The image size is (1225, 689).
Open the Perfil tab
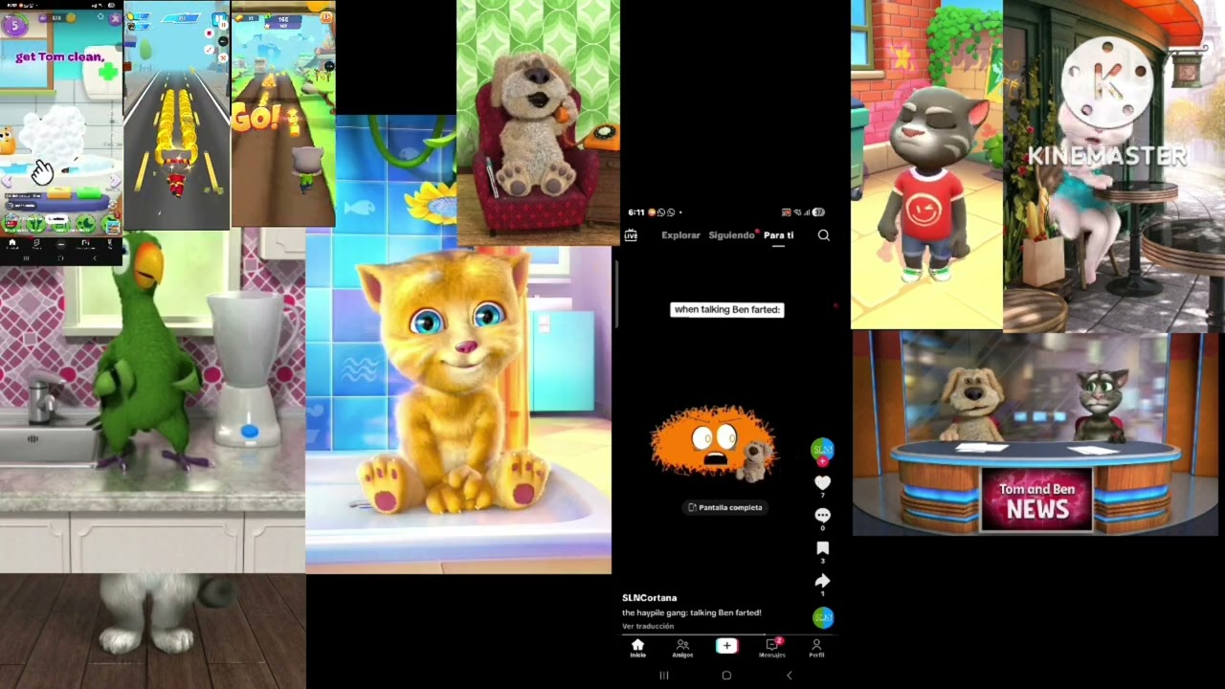pyautogui.click(x=816, y=649)
